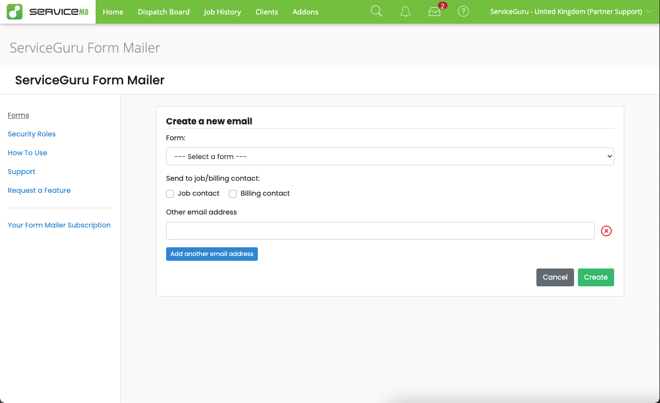Open Security Roles in the sidebar
The height and width of the screenshot is (403, 660).
(x=32, y=134)
